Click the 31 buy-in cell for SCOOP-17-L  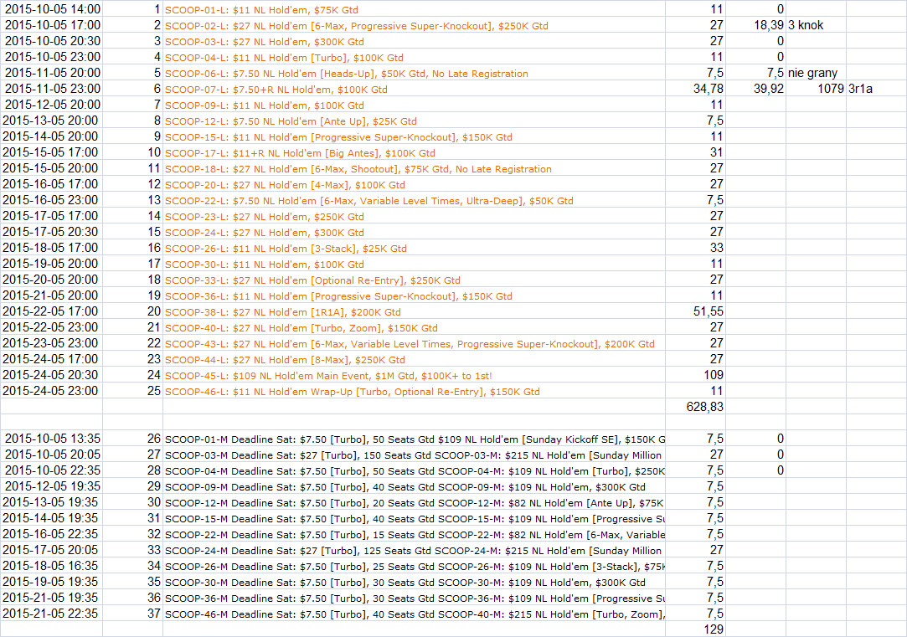point(696,152)
